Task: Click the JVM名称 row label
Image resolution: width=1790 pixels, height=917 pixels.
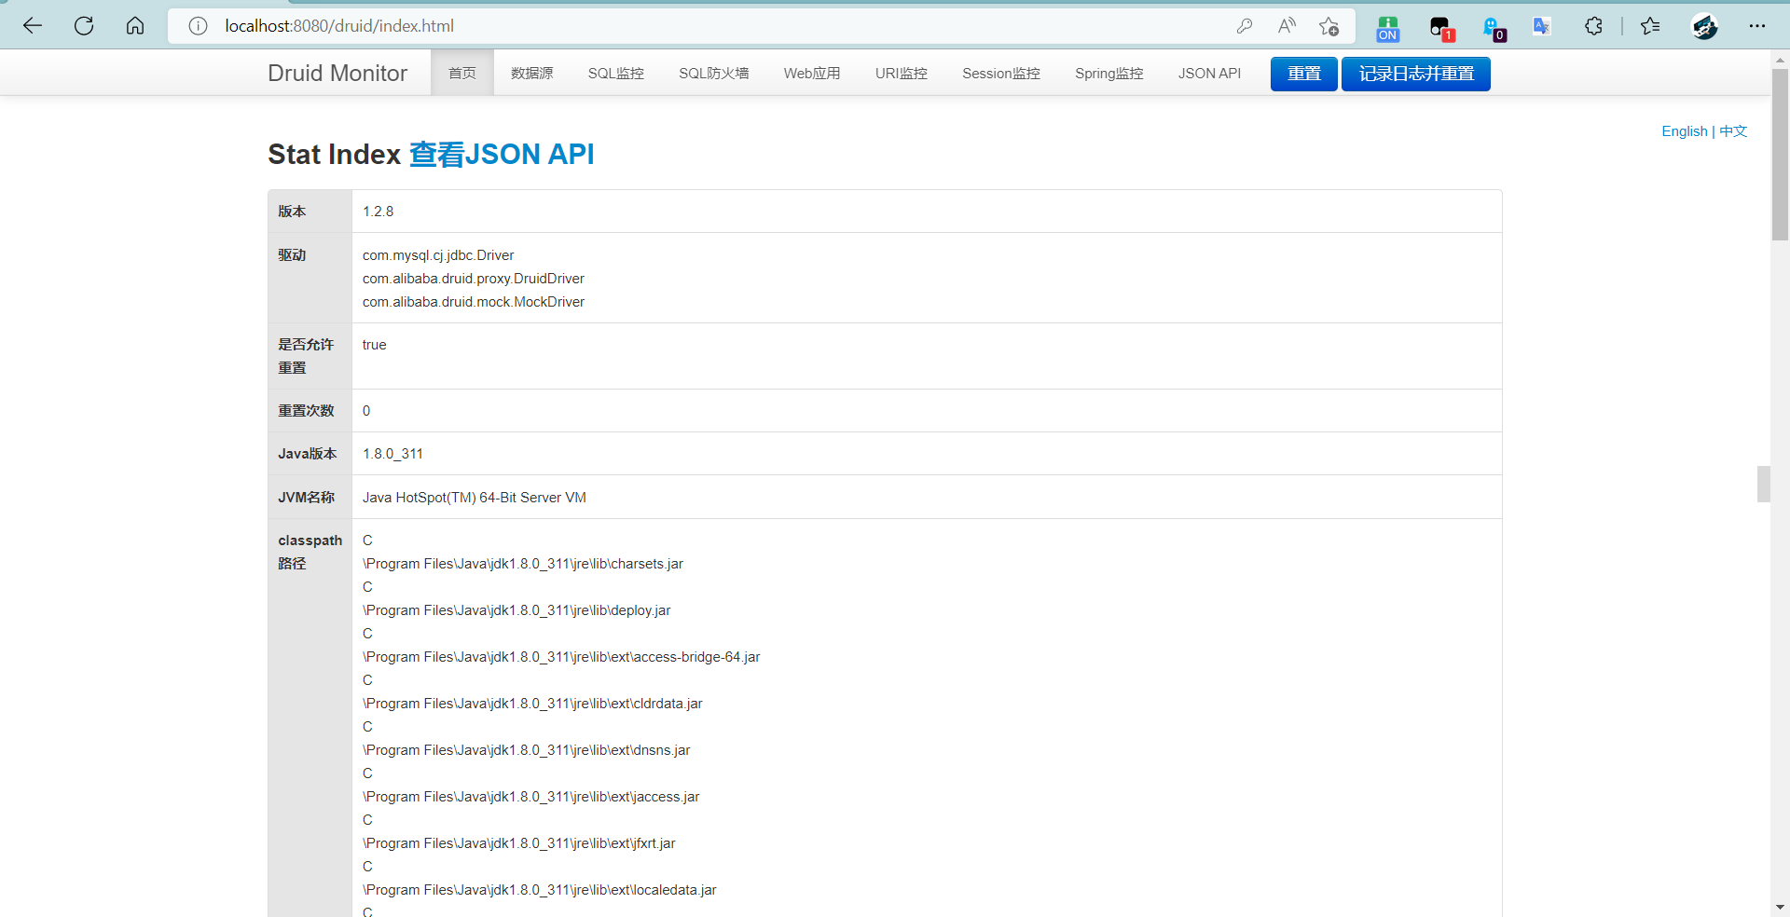Action: (307, 498)
